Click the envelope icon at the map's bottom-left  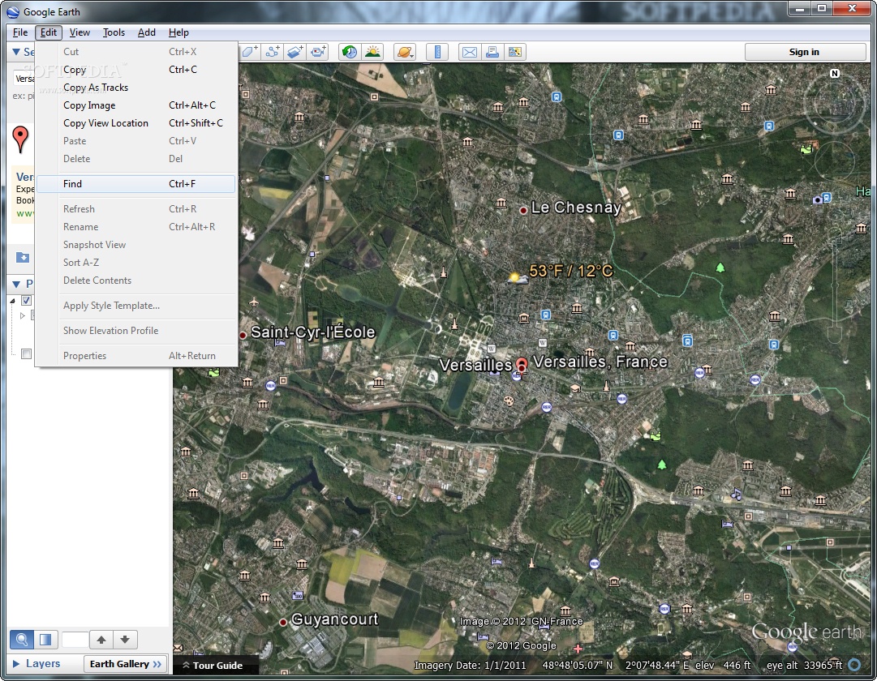(178, 649)
